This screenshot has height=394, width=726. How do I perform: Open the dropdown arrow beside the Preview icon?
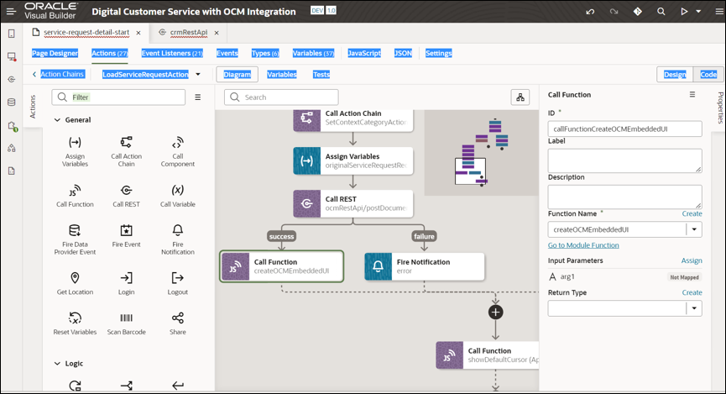pos(698,12)
